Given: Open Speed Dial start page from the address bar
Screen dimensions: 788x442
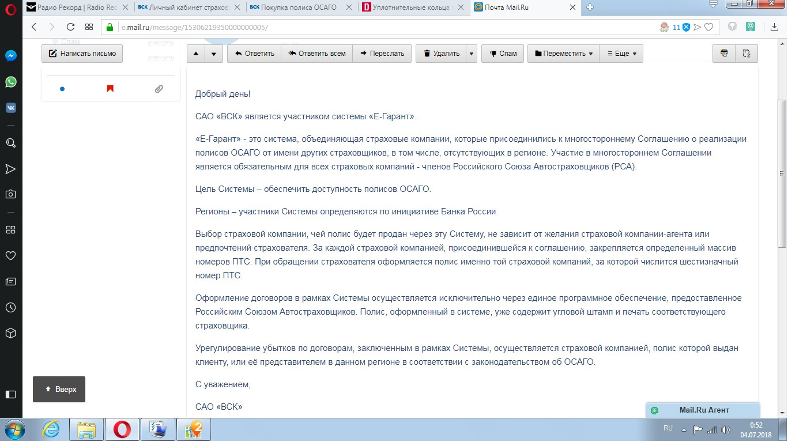Looking at the screenshot, I should tap(89, 27).
